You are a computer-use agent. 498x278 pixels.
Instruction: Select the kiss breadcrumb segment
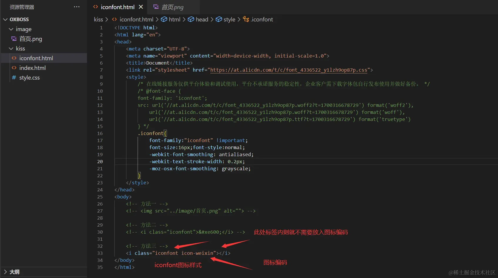click(98, 19)
